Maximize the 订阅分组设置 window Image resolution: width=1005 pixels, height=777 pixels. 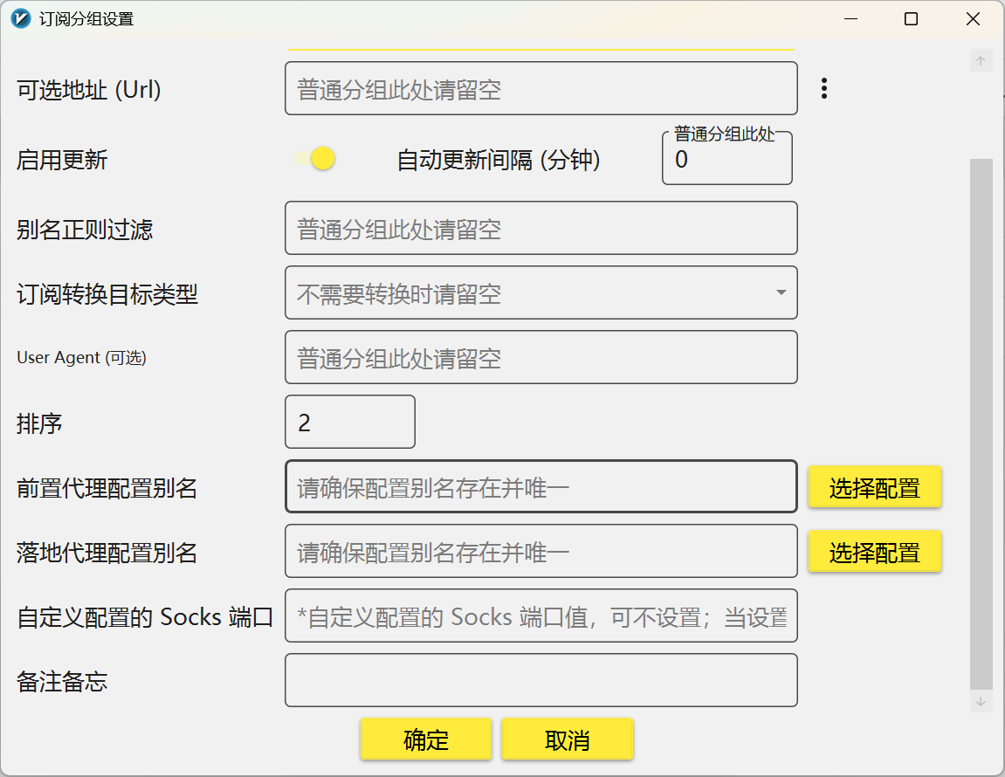(911, 18)
